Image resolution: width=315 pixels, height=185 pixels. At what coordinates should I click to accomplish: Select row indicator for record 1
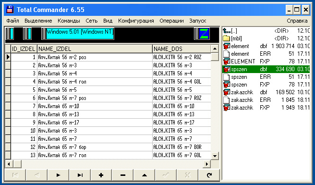[8, 57]
